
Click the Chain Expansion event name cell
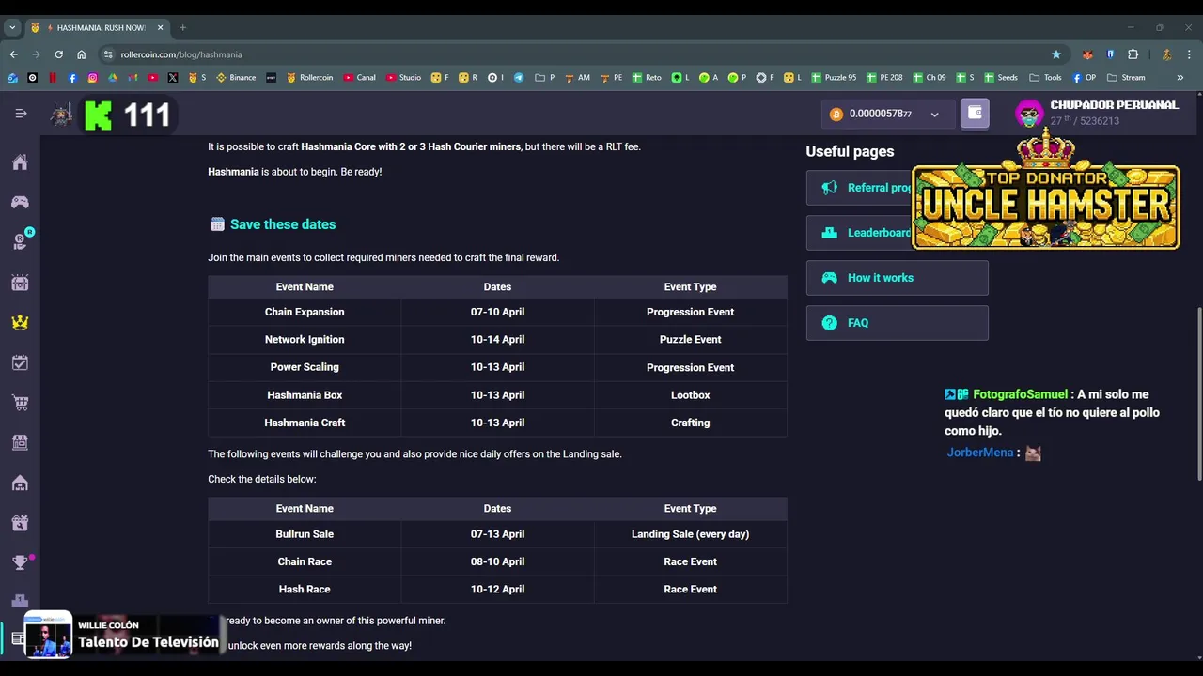pyautogui.click(x=305, y=312)
